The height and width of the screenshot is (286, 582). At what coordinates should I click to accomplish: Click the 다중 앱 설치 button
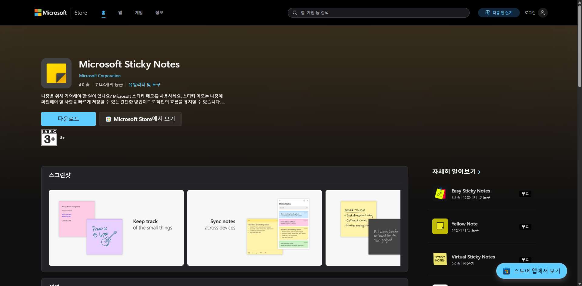[x=499, y=13]
